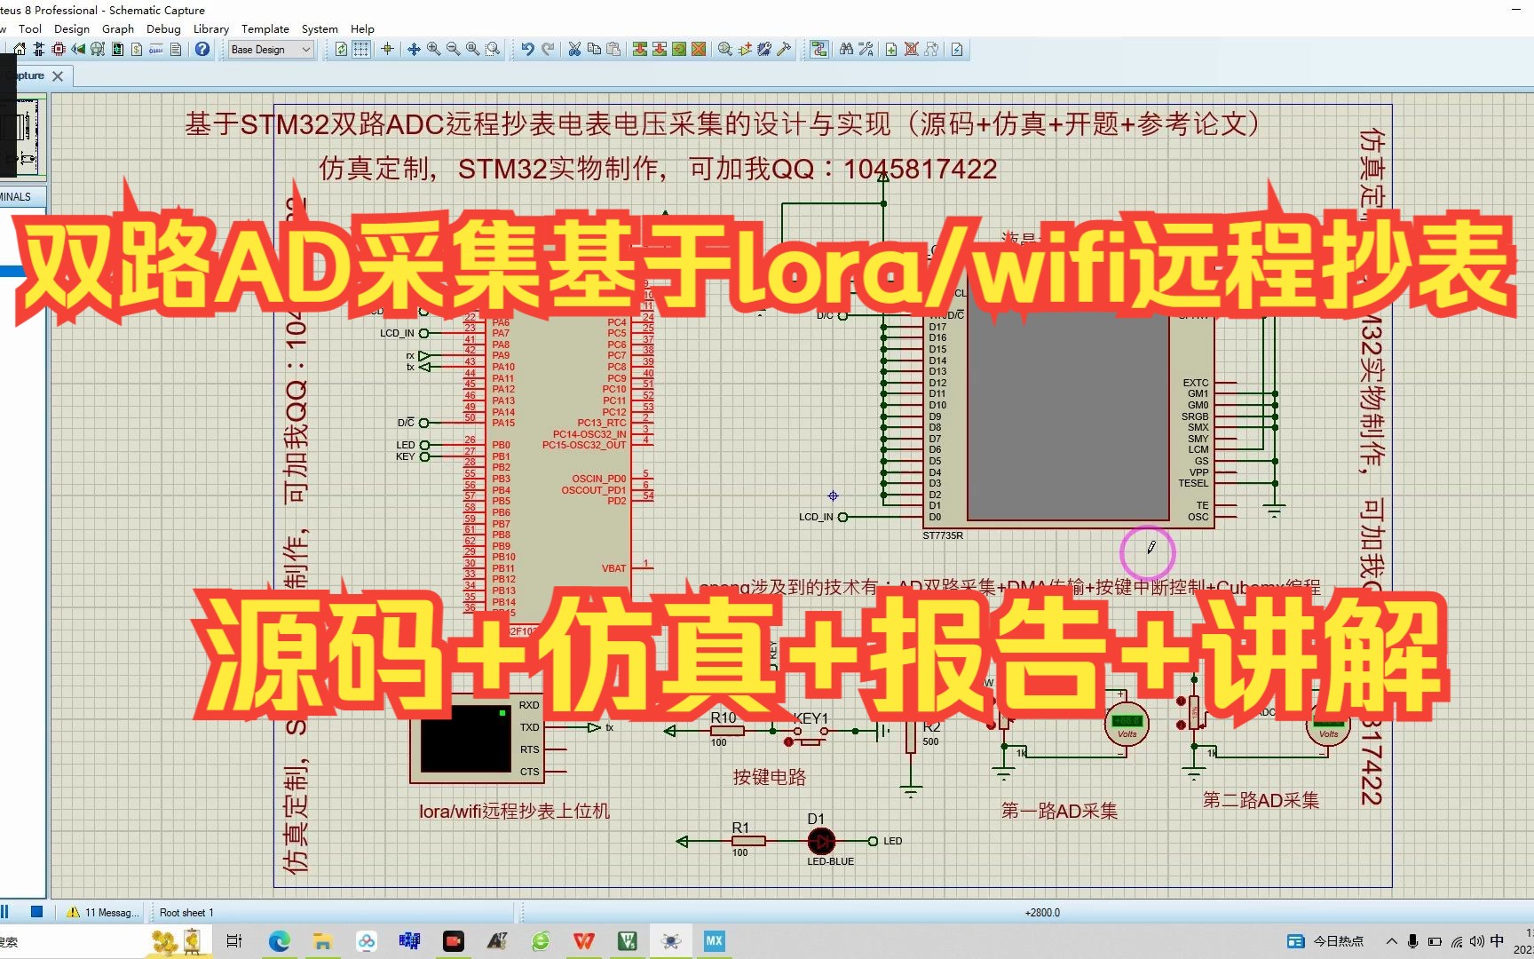Image resolution: width=1534 pixels, height=959 pixels.
Task: Click the Undo icon in the toolbar
Action: coord(528,49)
